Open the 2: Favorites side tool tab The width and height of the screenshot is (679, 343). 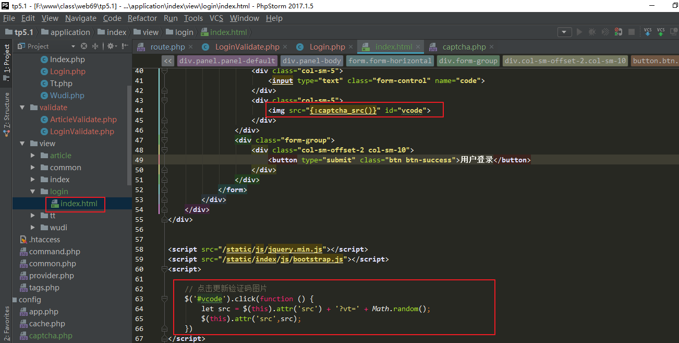tap(6, 323)
